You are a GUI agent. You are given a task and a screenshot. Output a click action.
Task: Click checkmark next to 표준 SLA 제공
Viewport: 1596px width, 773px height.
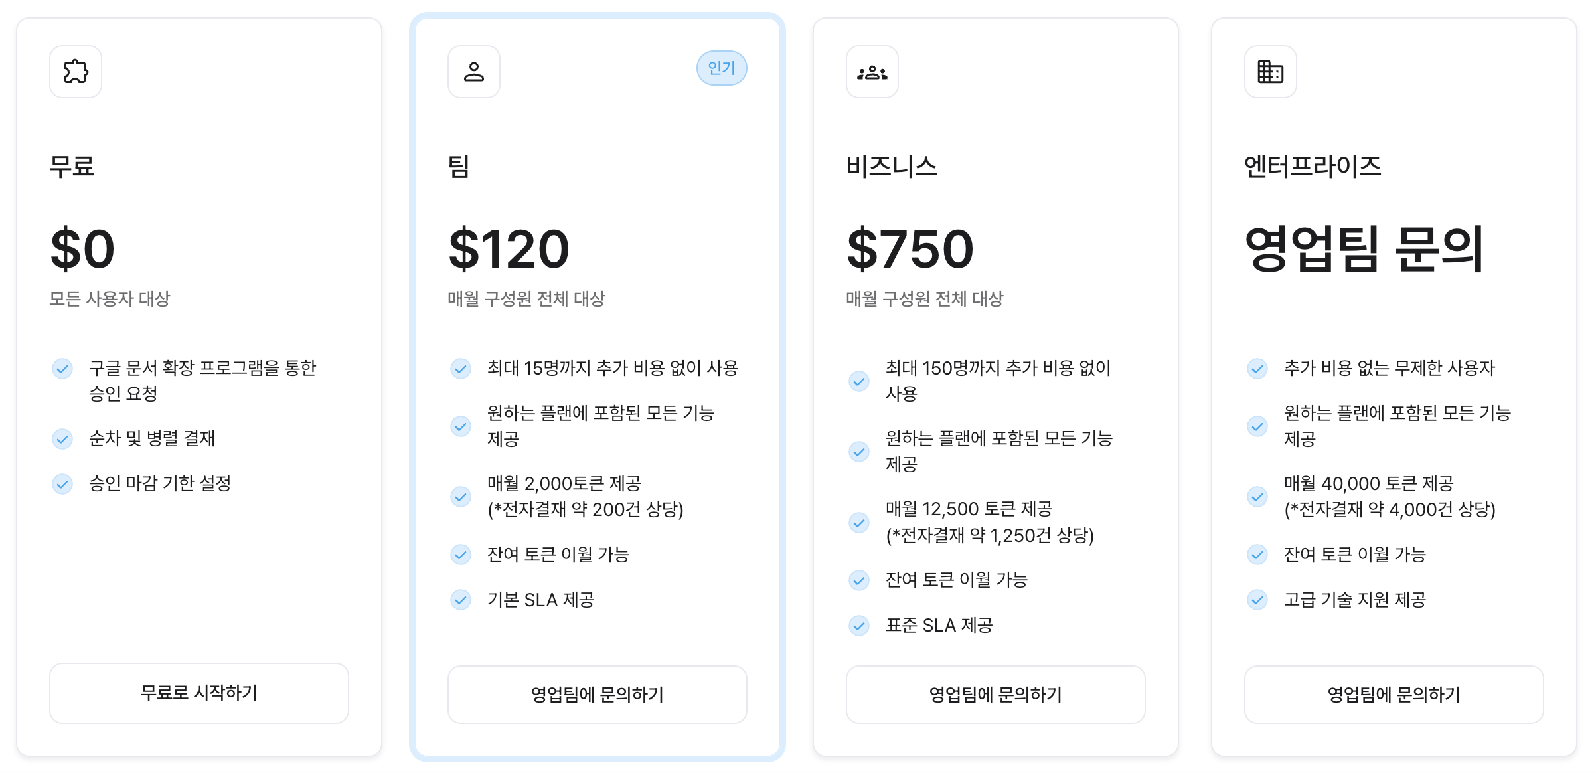point(859,625)
